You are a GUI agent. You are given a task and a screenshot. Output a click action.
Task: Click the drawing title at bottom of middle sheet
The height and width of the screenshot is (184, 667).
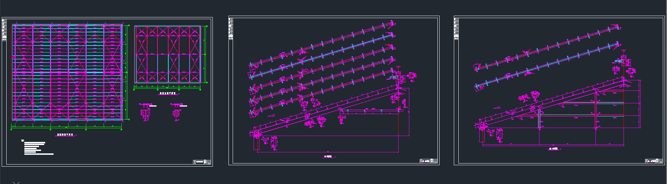tap(329, 157)
